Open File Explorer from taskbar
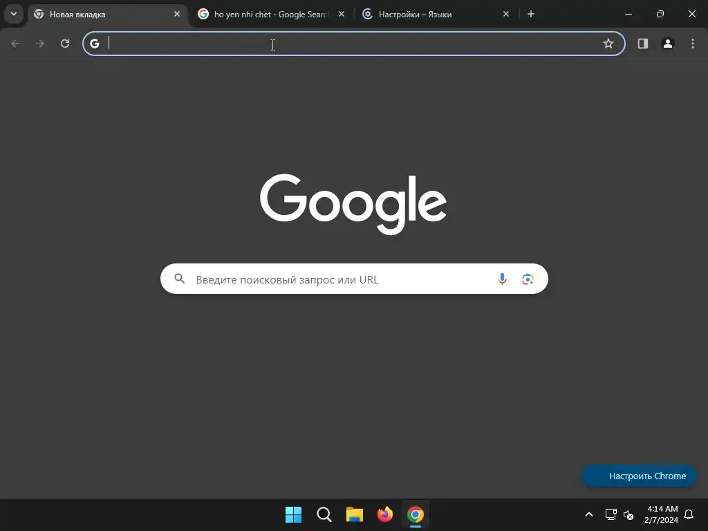The width and height of the screenshot is (708, 531). (x=355, y=514)
